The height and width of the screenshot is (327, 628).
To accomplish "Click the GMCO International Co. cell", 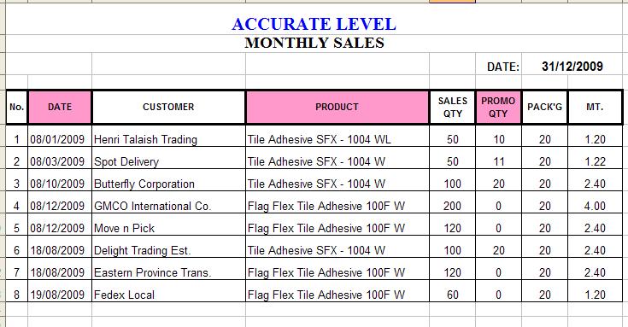I will pyautogui.click(x=168, y=206).
